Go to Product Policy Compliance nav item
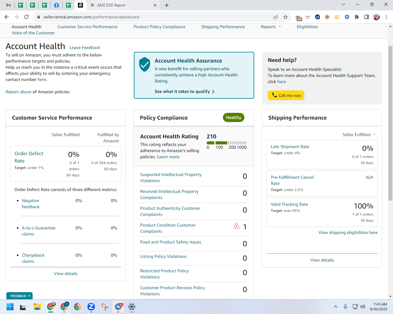The image size is (393, 314). click(x=159, y=27)
